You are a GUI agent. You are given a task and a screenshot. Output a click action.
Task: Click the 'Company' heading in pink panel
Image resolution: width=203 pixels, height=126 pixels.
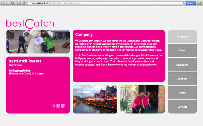tap(84, 35)
